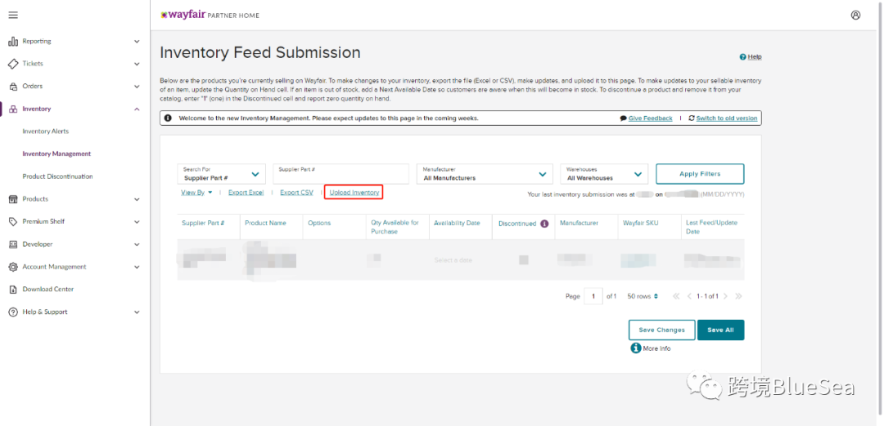Open the user profile icon
This screenshot has width=884, height=426.
pos(856,16)
